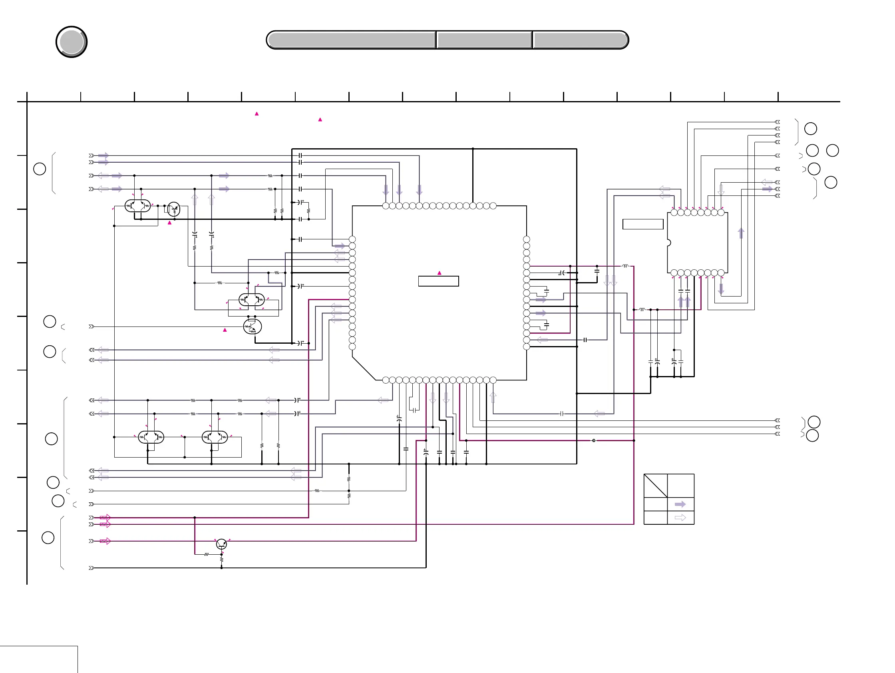Click the topmost connector circle on the right edge
The image size is (895, 673).
pos(810,129)
